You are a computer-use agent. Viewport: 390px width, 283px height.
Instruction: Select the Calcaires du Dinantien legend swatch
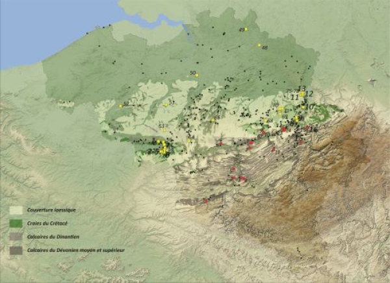pos(16,237)
